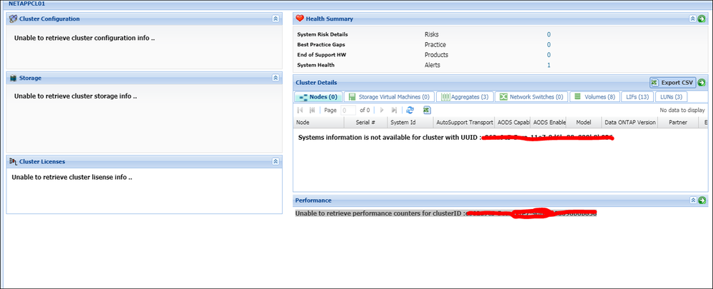This screenshot has height=289, width=713.
Task: Open the Volumes (8) tab
Action: [594, 97]
